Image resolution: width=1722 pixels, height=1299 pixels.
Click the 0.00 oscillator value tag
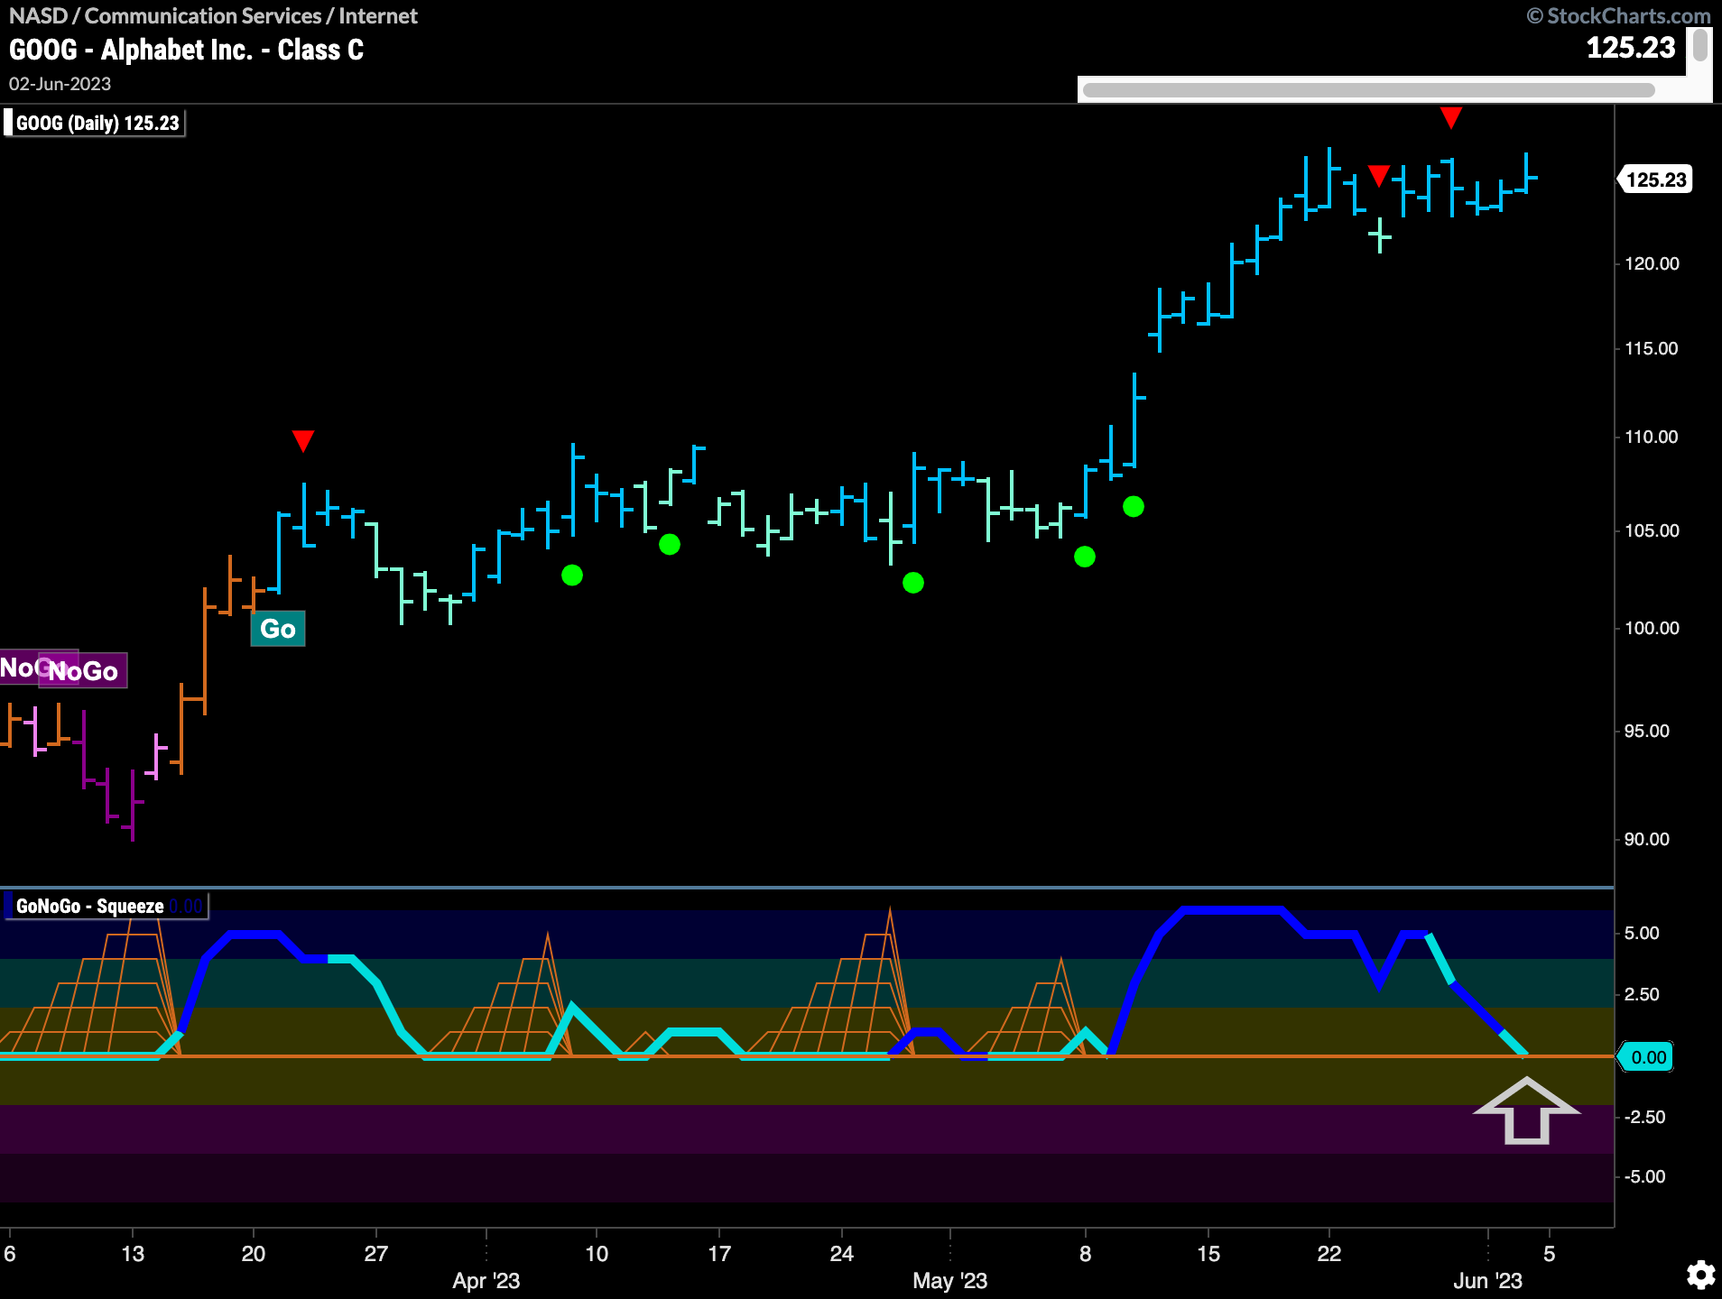click(1646, 1057)
